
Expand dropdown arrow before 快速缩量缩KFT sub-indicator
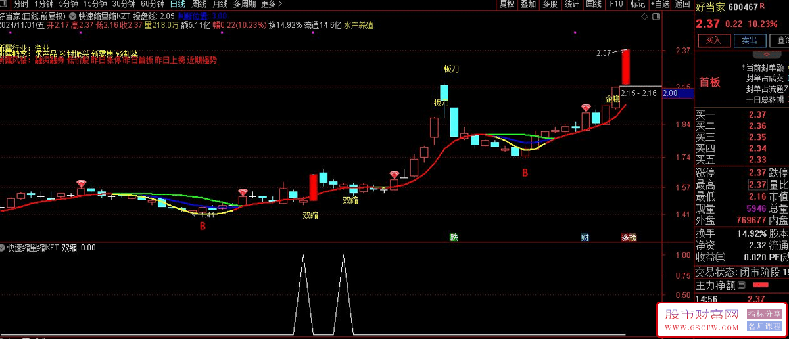point(3,248)
